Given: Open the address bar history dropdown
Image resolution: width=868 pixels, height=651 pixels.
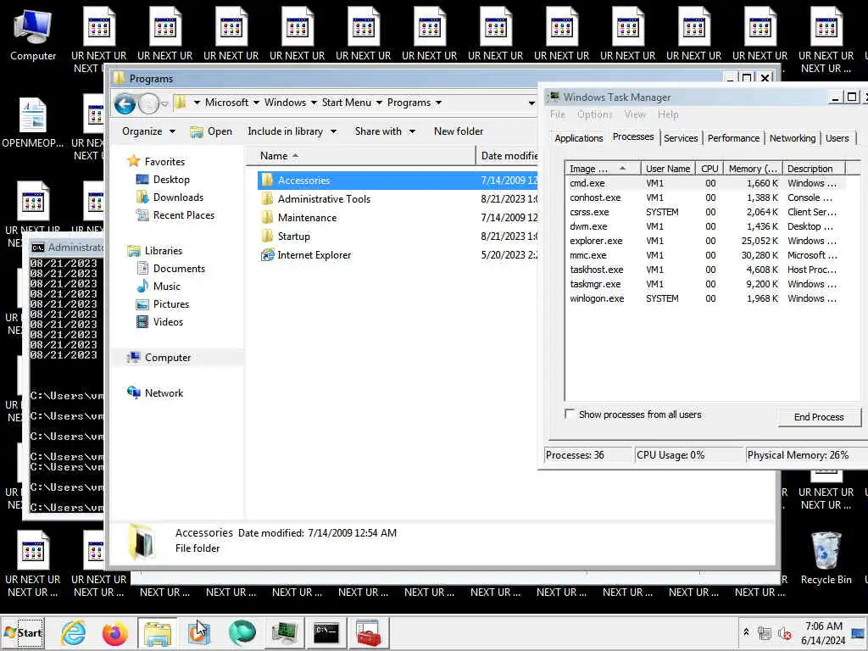Looking at the screenshot, I should tap(531, 103).
